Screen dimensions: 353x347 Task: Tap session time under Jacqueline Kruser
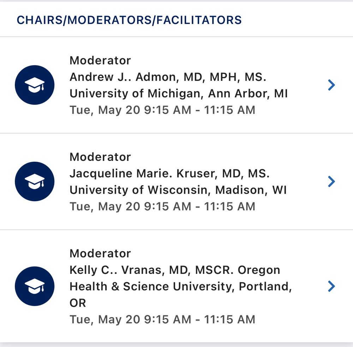pos(162,207)
